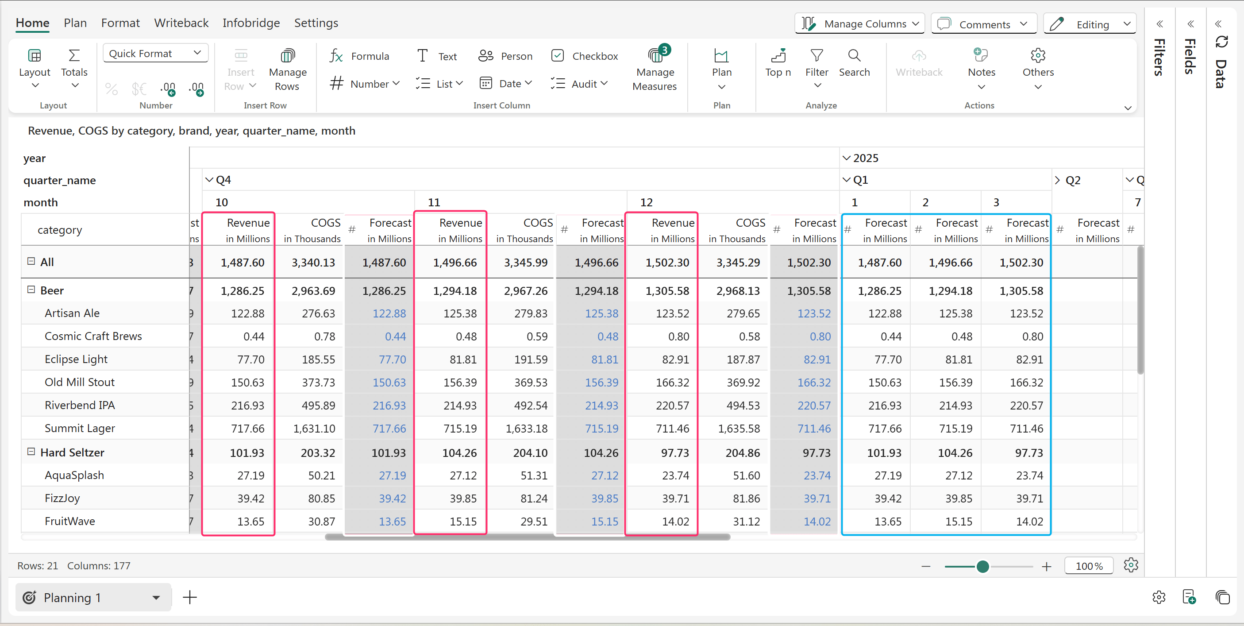Collapse the Hard Seltzer category row
The image size is (1244, 626).
31,452
